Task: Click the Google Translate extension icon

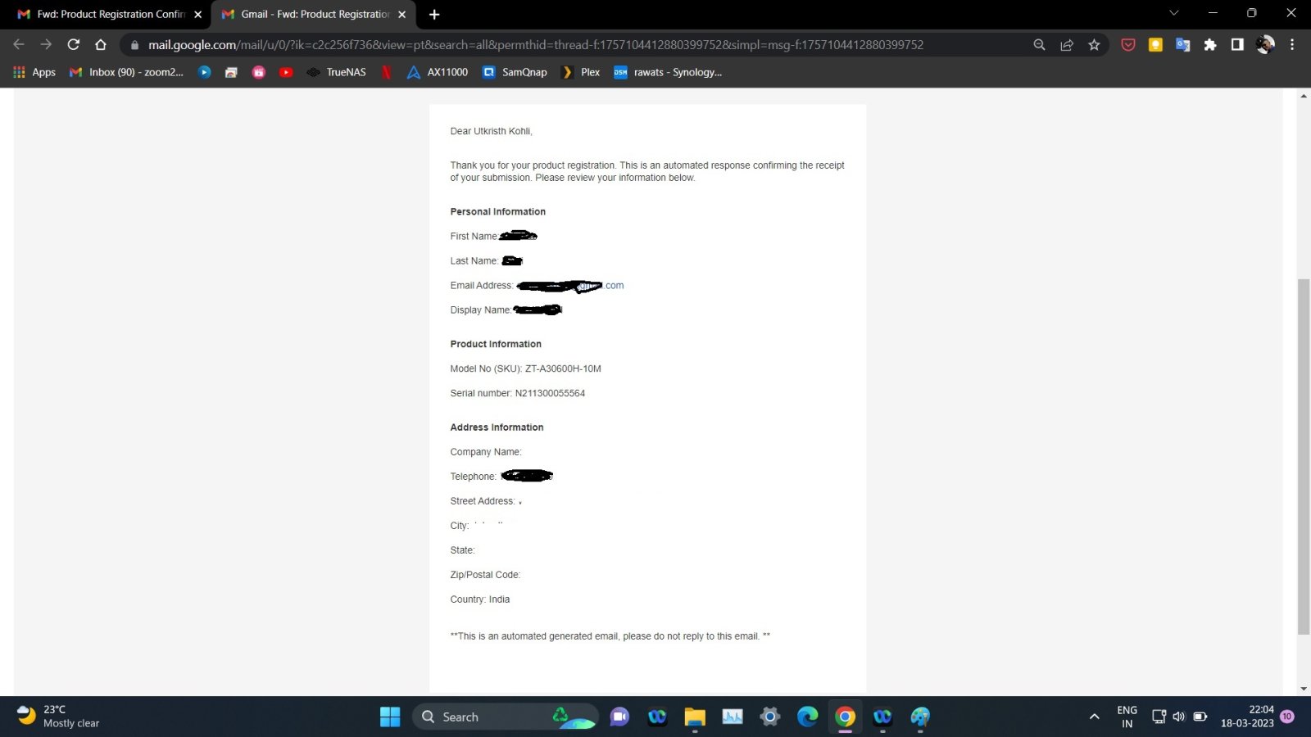Action: click(1182, 45)
